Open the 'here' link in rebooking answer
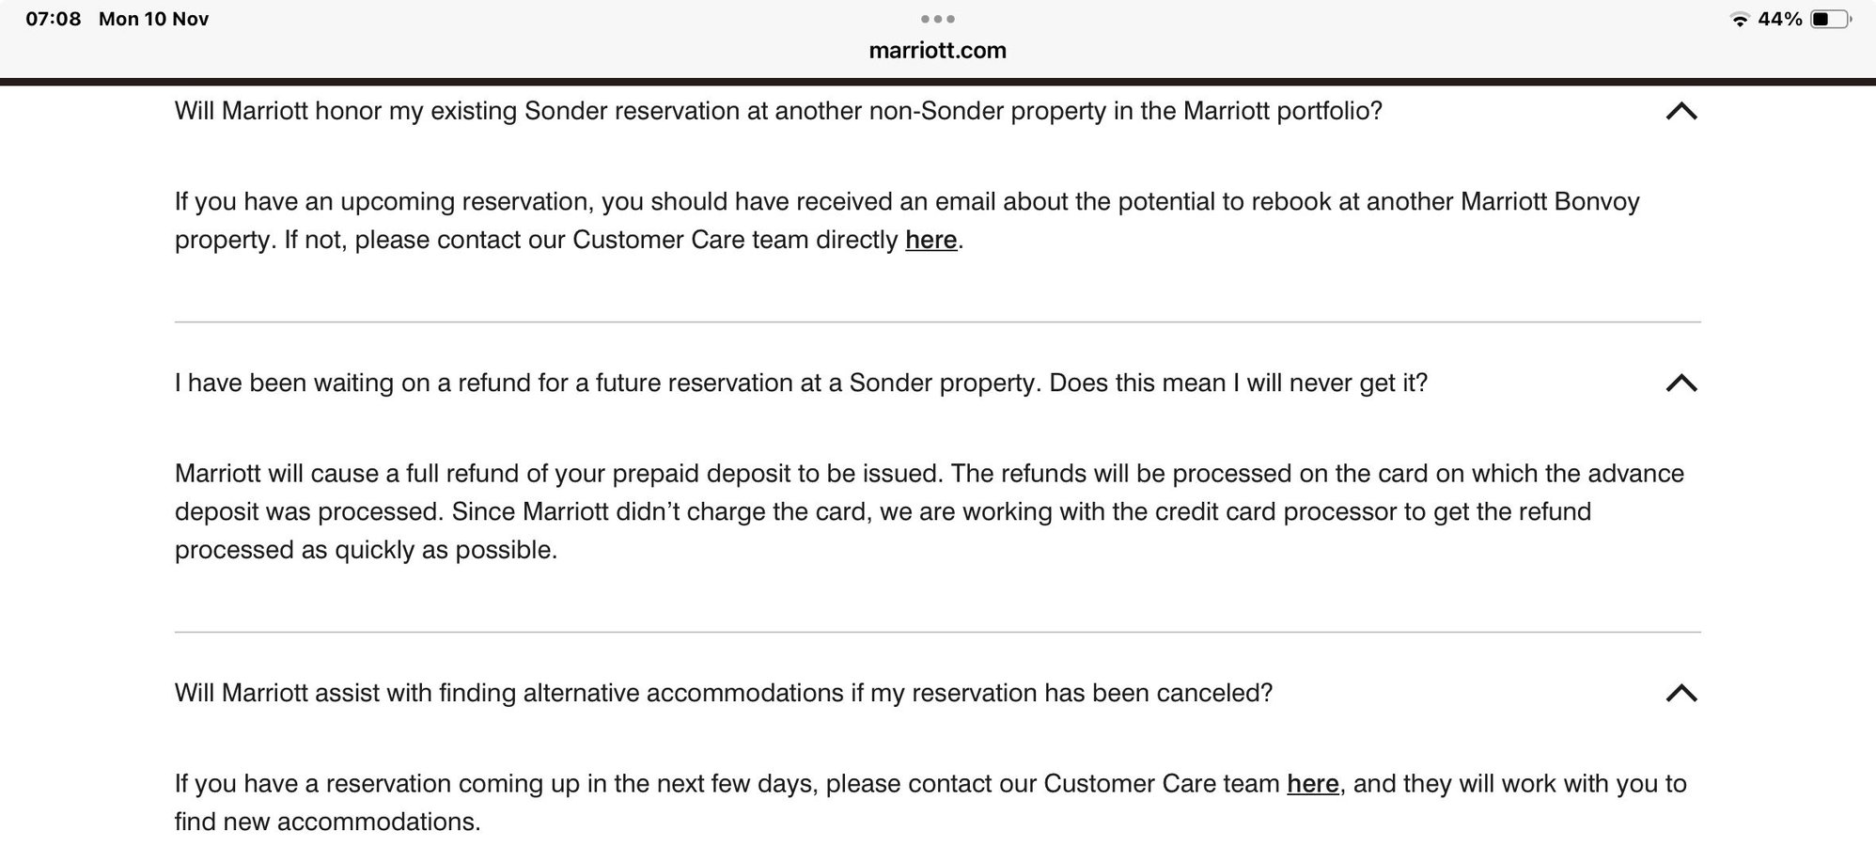Image resolution: width=1876 pixels, height=862 pixels. click(x=930, y=241)
